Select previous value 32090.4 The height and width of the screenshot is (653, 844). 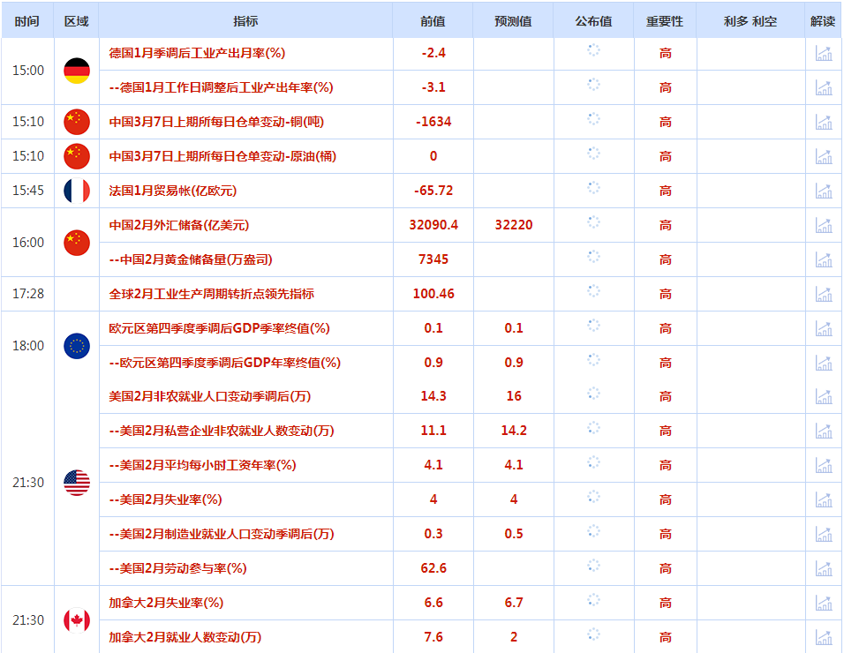(x=433, y=225)
